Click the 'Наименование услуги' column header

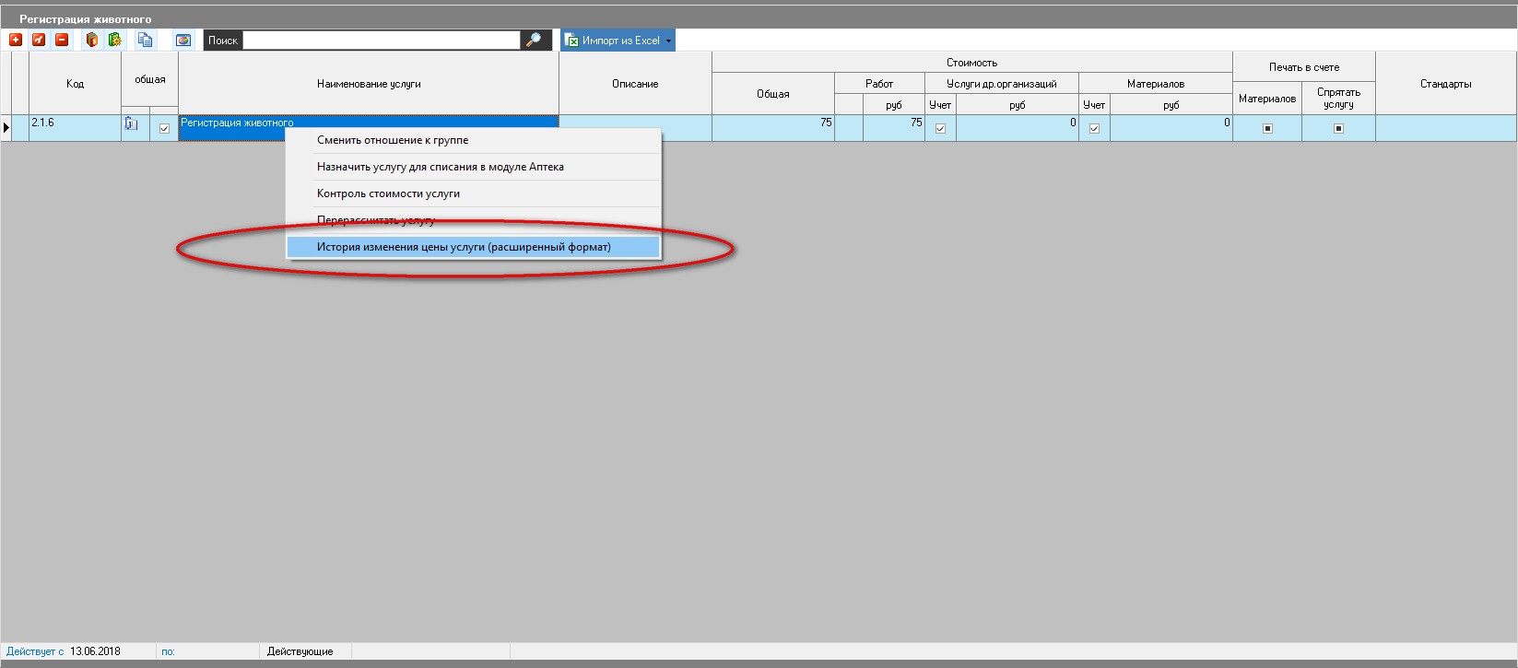(369, 84)
